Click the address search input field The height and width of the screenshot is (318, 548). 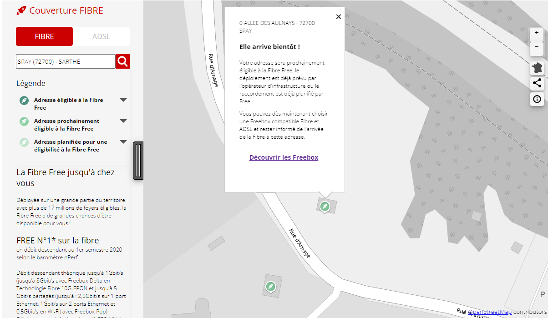click(65, 61)
